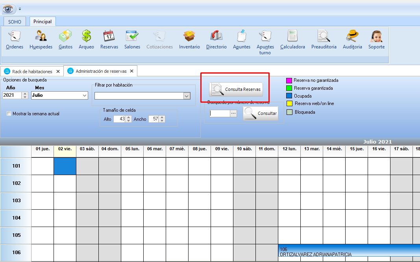
Task: Click the Consulta Reservas button
Action: [236, 89]
